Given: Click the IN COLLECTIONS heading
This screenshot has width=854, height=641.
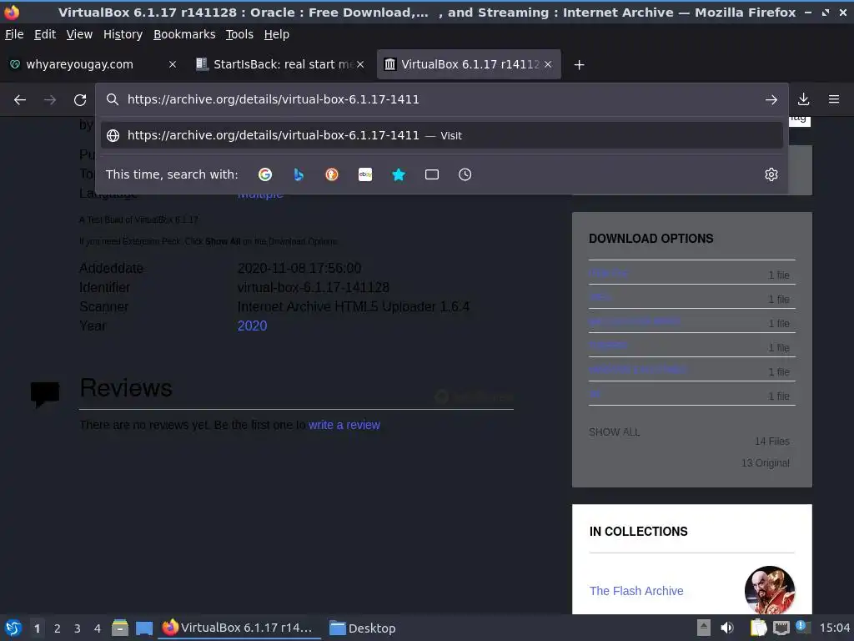Looking at the screenshot, I should click(x=638, y=532).
